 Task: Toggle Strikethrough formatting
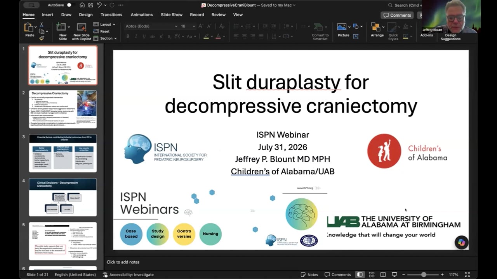[x=152, y=36]
